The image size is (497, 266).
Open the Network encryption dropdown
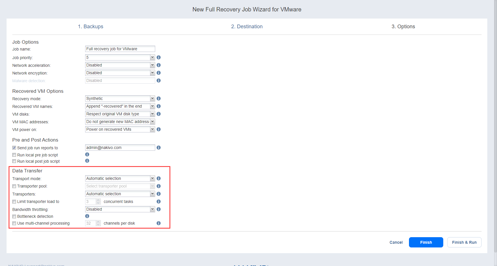(x=120, y=73)
